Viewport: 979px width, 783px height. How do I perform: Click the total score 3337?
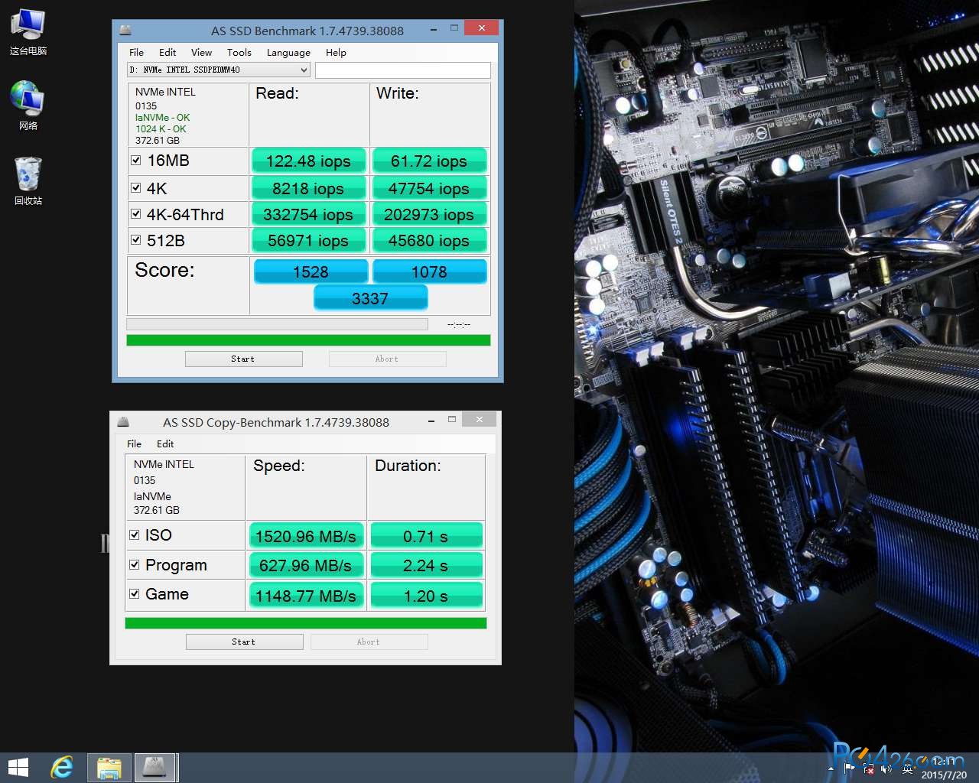pos(370,298)
